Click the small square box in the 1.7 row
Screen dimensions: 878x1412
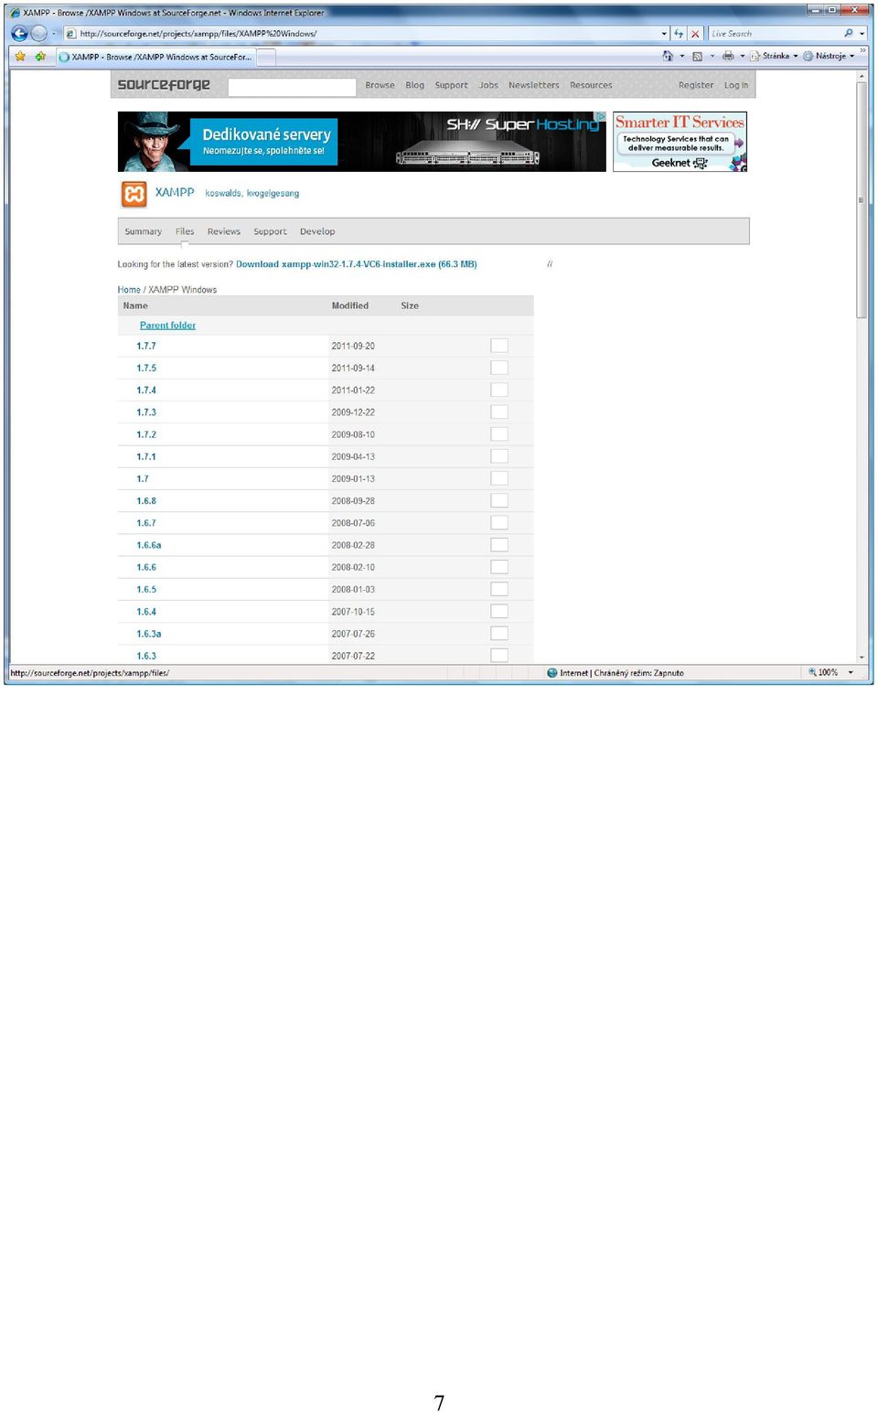pyautogui.click(x=499, y=478)
